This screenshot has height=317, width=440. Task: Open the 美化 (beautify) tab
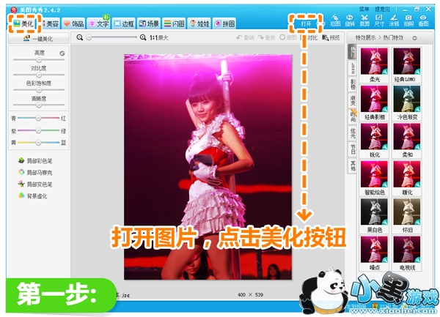click(24, 24)
